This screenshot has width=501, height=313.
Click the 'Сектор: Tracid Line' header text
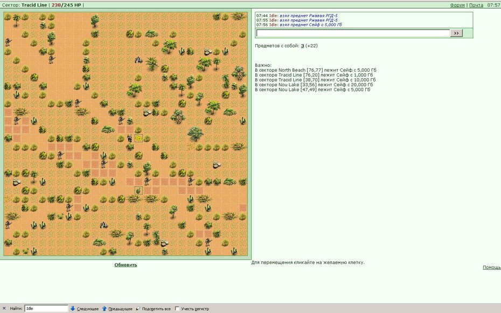point(24,5)
